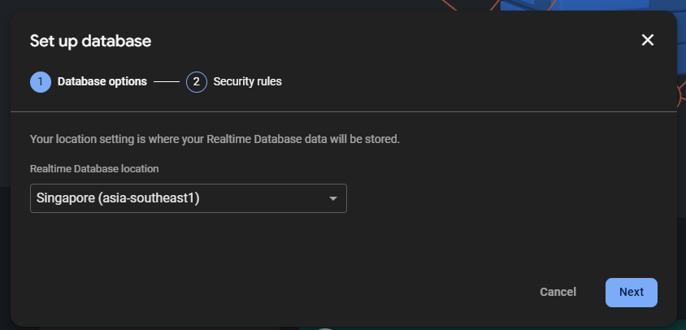This screenshot has width=686, height=330.
Task: Click the number 2 in the stepper
Action: (197, 82)
